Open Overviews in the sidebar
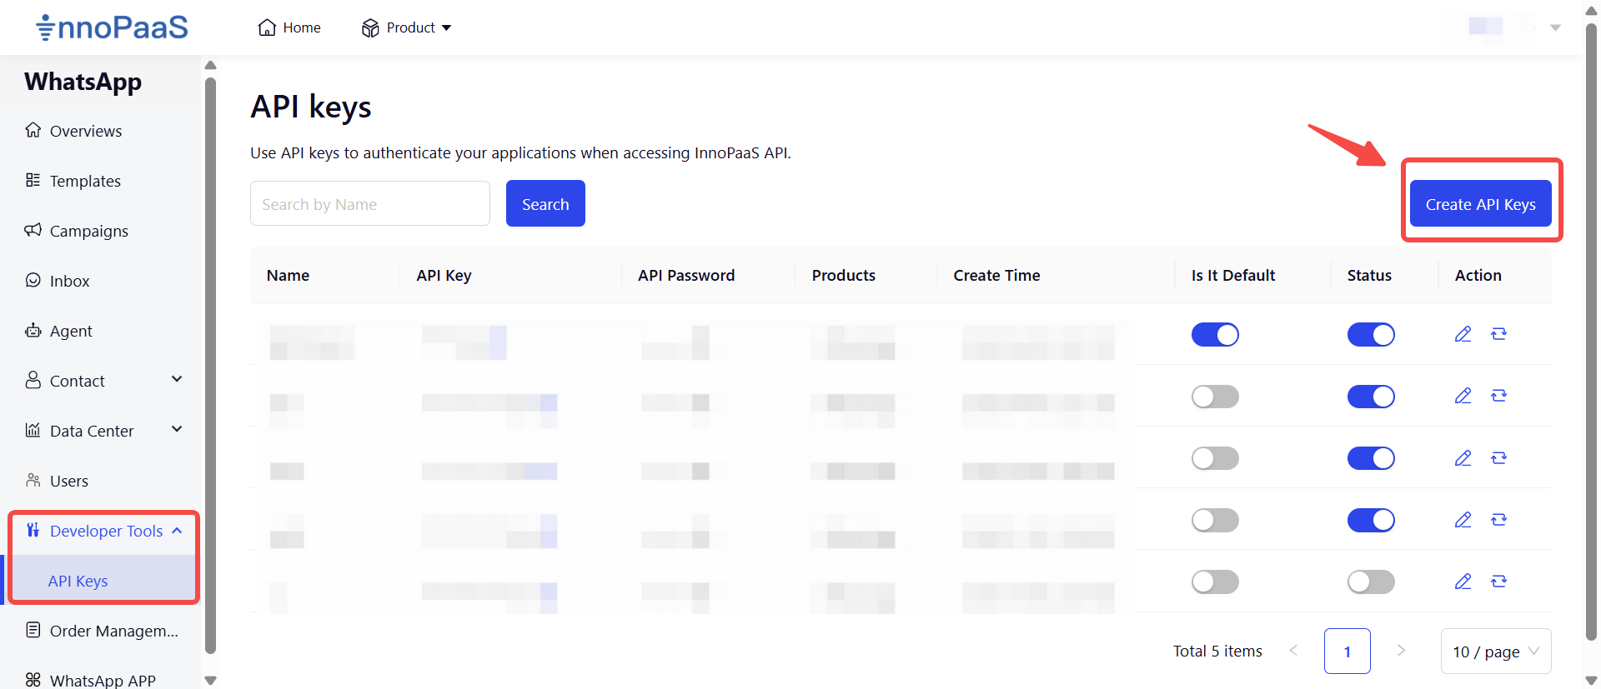The width and height of the screenshot is (1601, 689). (x=85, y=131)
